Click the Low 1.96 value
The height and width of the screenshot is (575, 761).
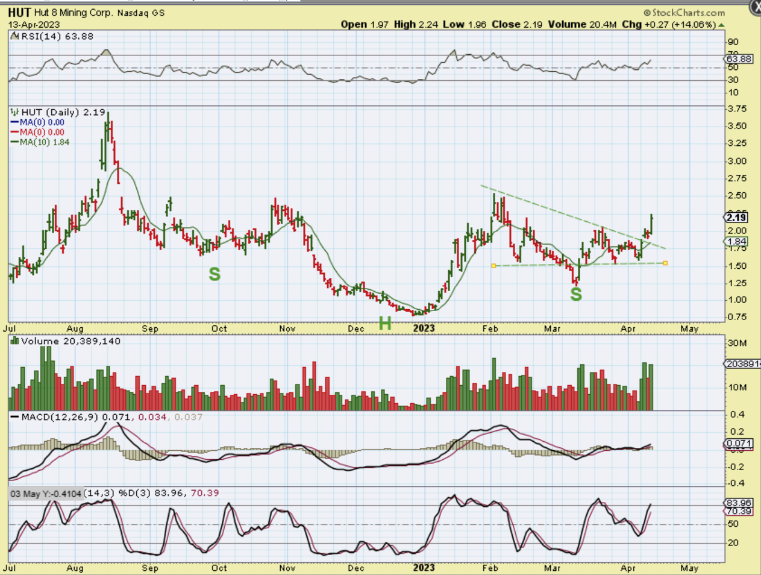[x=465, y=25]
